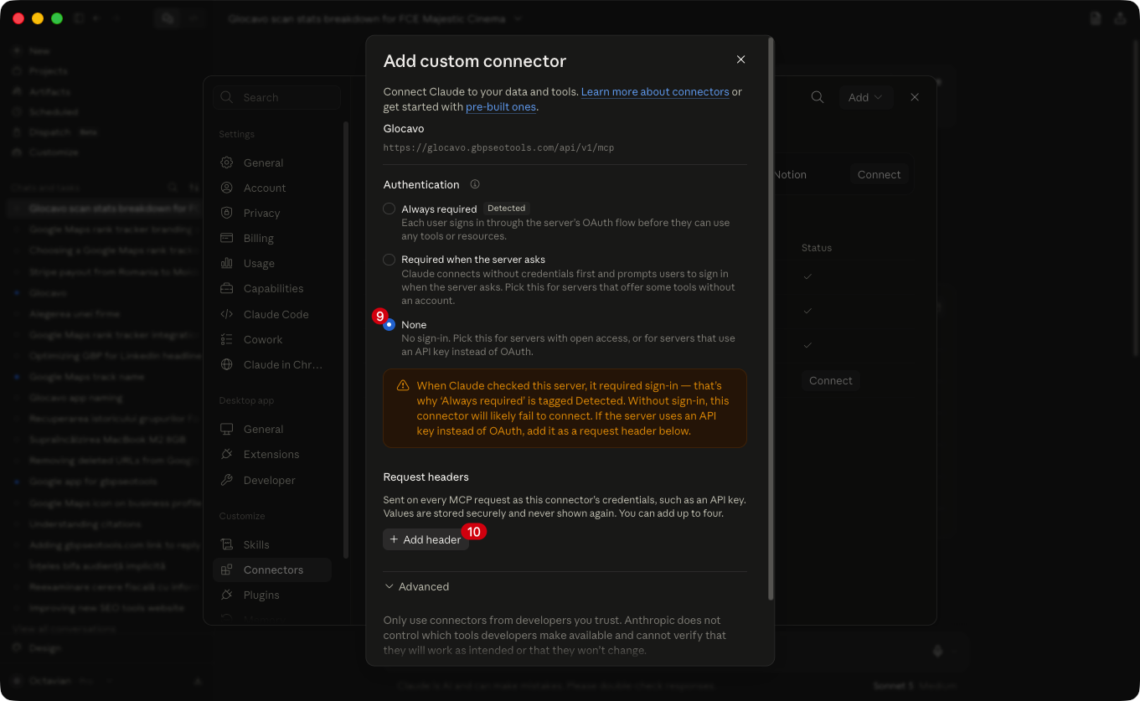Viewport: 1140px width, 701px height.
Task: Open Claude Code settings via code icon
Action: [x=226, y=314]
